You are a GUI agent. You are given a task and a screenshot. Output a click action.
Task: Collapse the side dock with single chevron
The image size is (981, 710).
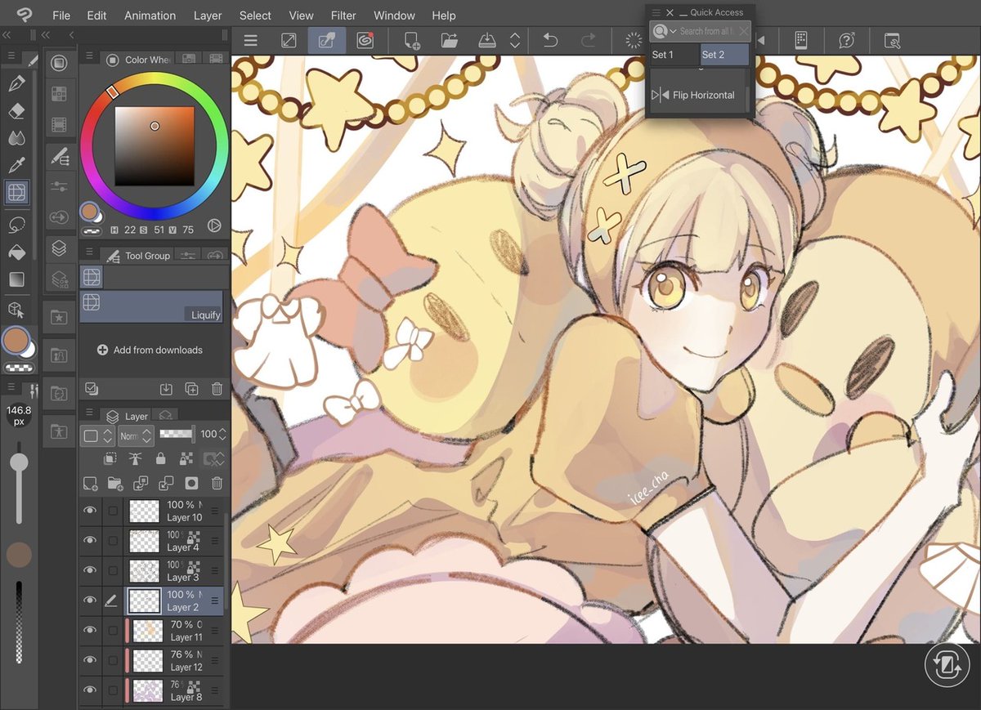[x=72, y=35]
